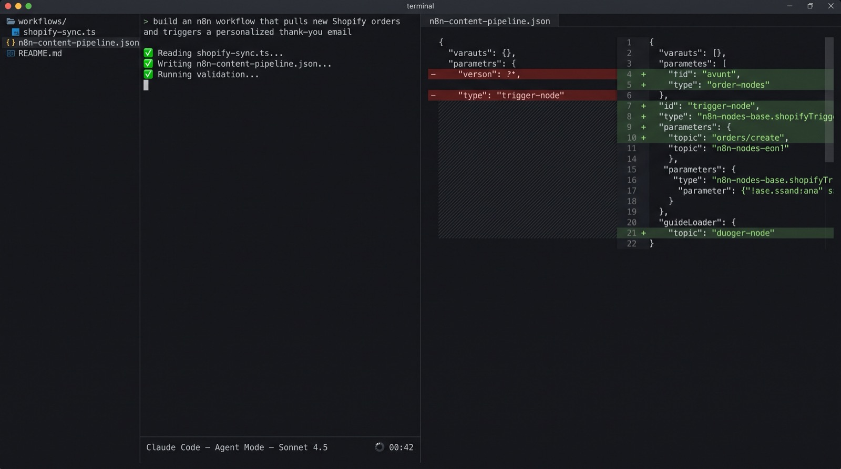Open the shopify-sync.ts file

coord(59,32)
